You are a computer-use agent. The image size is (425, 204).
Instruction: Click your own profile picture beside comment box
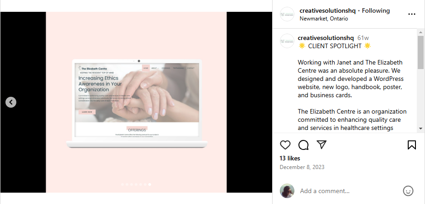[287, 191]
